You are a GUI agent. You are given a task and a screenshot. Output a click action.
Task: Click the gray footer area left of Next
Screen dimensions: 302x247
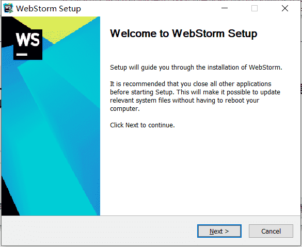[98, 231]
